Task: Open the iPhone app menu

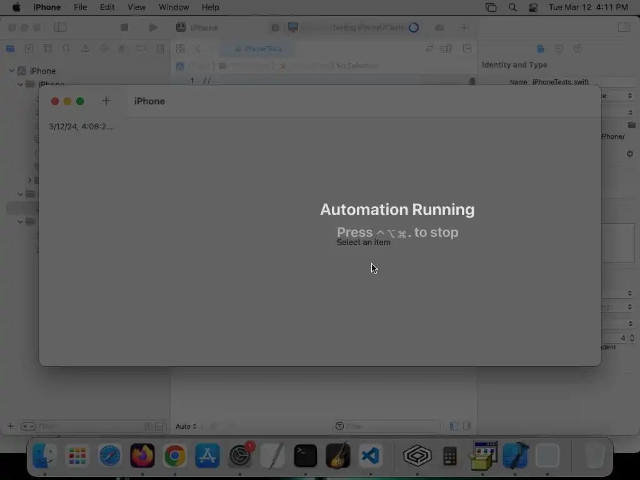Action: point(47,7)
